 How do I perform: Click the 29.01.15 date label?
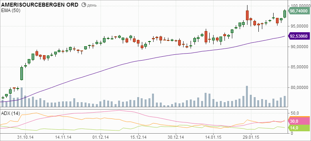point(251,137)
